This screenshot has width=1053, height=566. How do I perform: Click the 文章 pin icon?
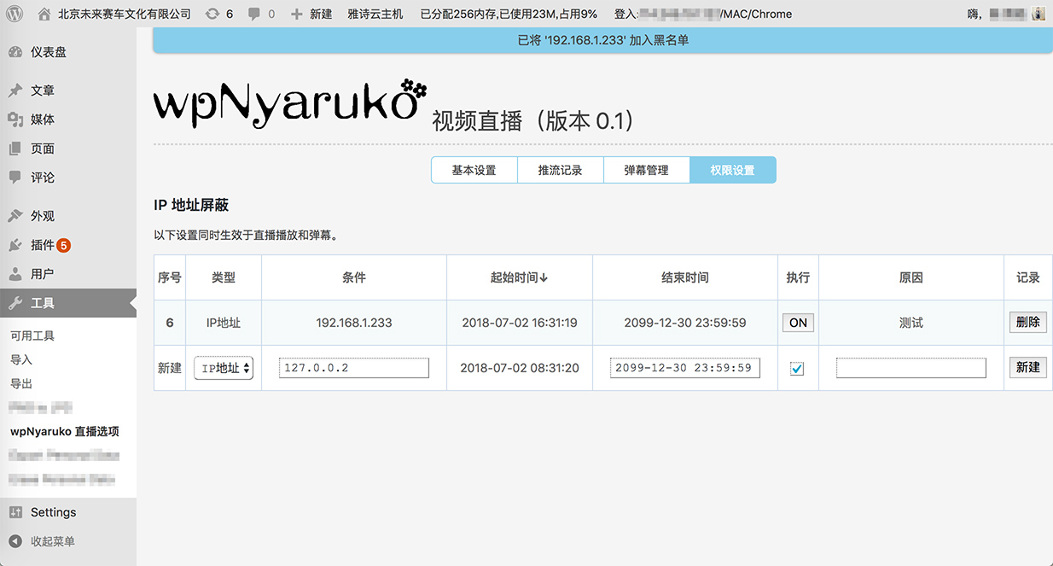coord(15,90)
